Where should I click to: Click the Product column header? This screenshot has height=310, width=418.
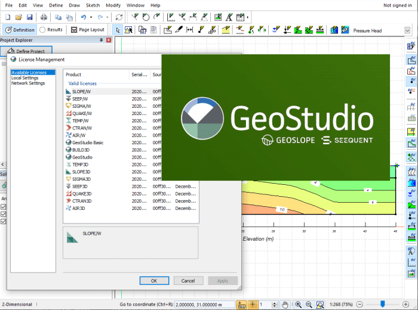coord(97,75)
